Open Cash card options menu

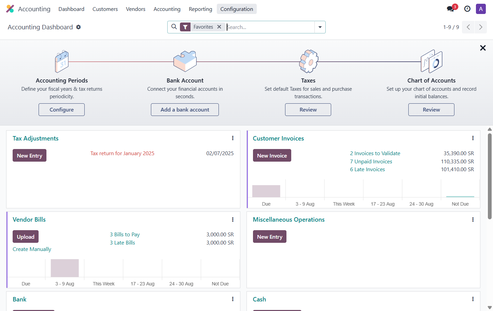(473, 299)
